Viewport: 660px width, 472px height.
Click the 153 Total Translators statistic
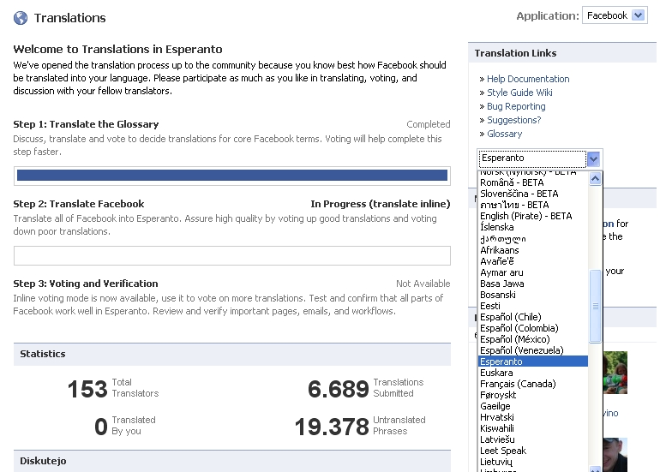pyautogui.click(x=113, y=388)
